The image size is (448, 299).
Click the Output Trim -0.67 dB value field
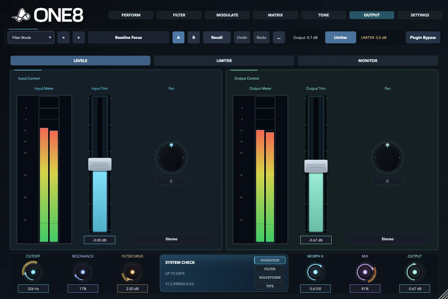(316, 240)
